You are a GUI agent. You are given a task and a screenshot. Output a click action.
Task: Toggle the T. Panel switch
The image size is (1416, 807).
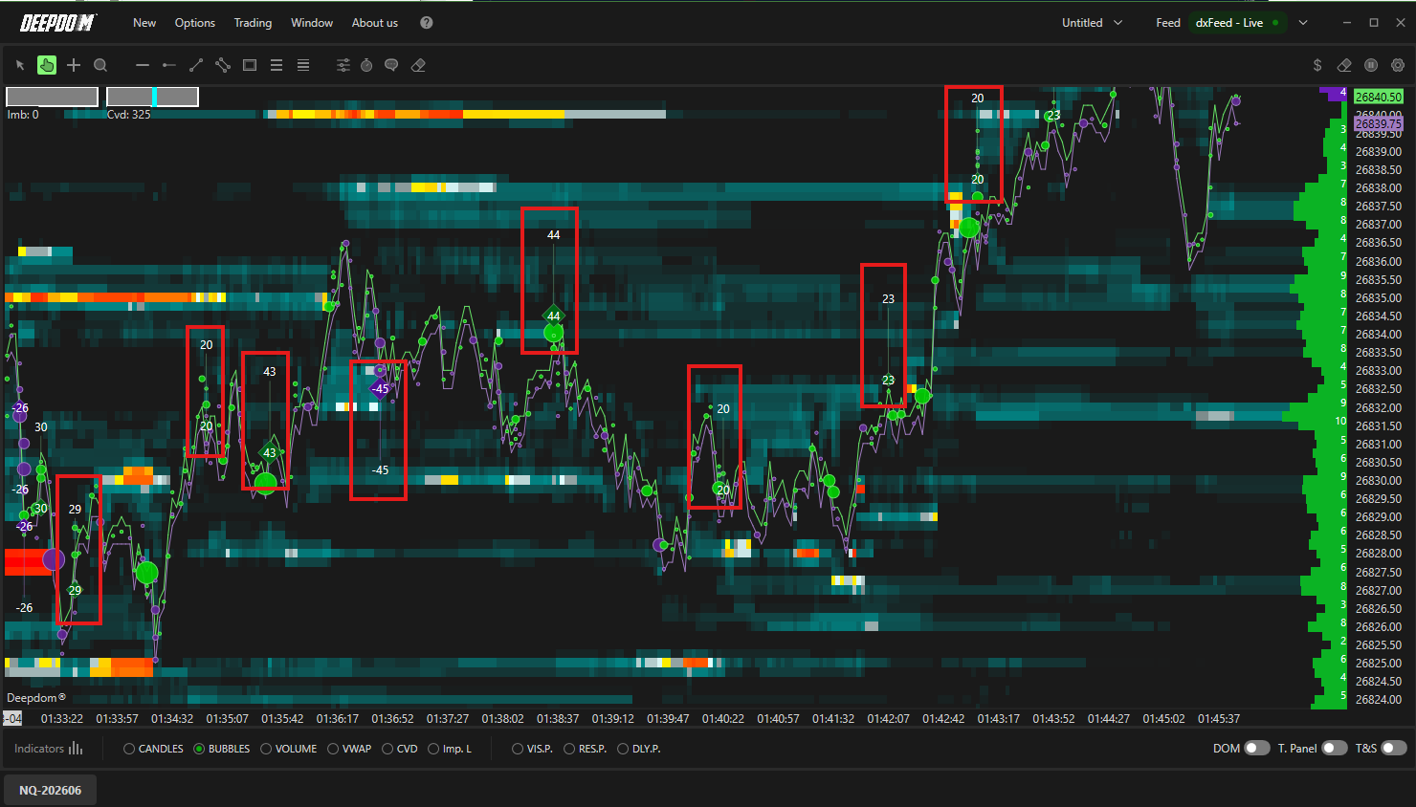coord(1335,749)
